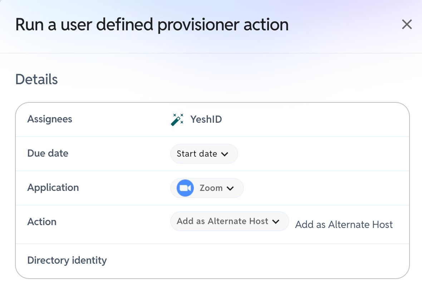The image size is (422, 284).
Task: Open the Start date dropdown
Action: pos(204,154)
